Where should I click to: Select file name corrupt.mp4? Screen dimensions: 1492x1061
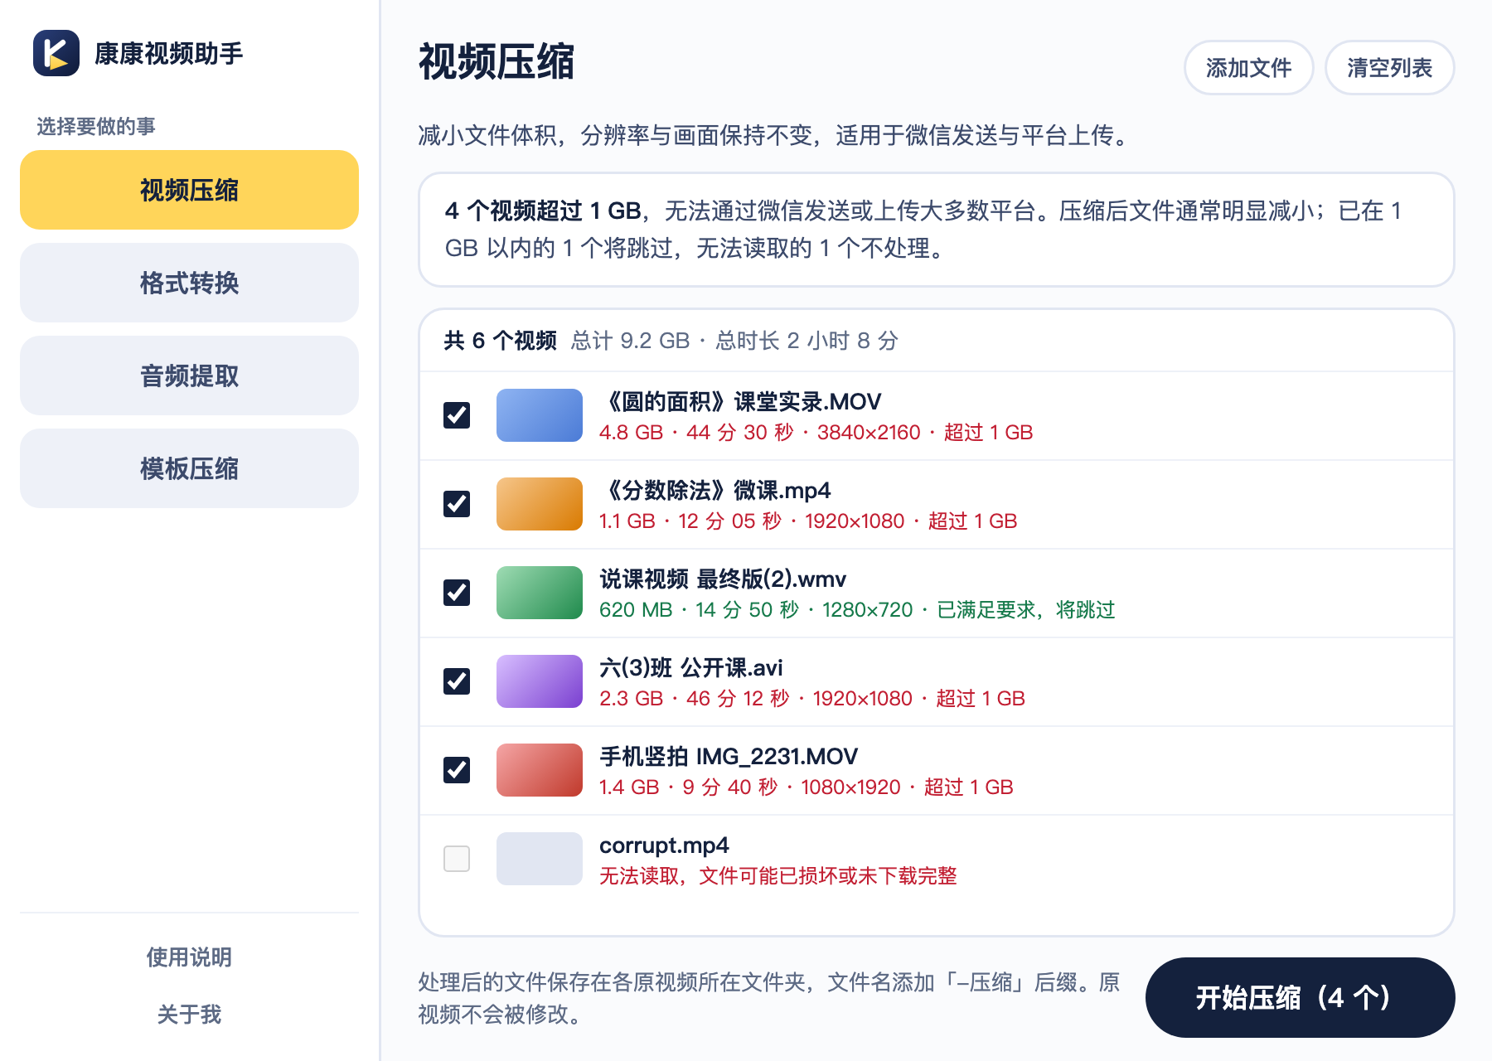pyautogui.click(x=664, y=845)
